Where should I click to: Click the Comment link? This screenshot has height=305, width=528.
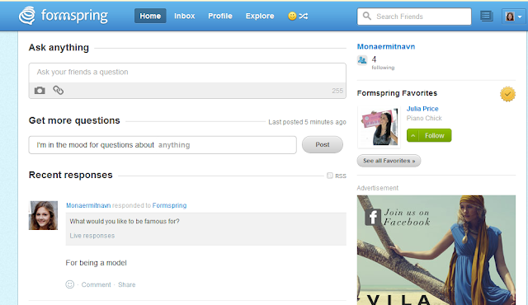pos(96,284)
